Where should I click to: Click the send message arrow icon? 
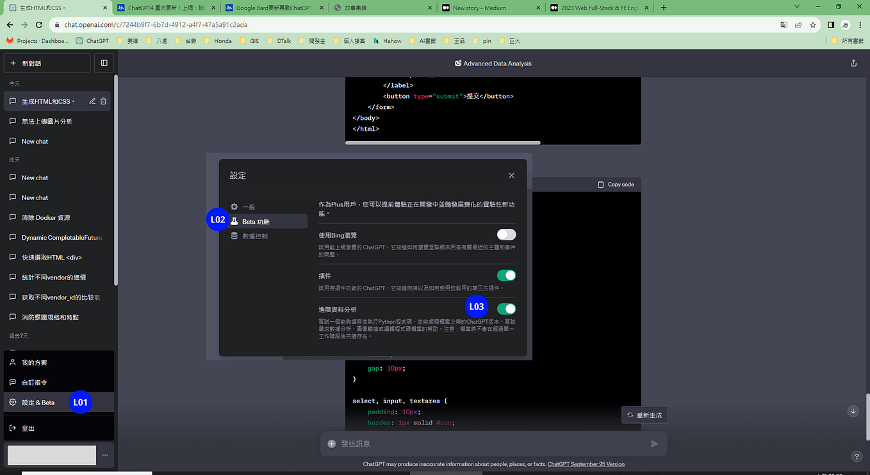[654, 444]
